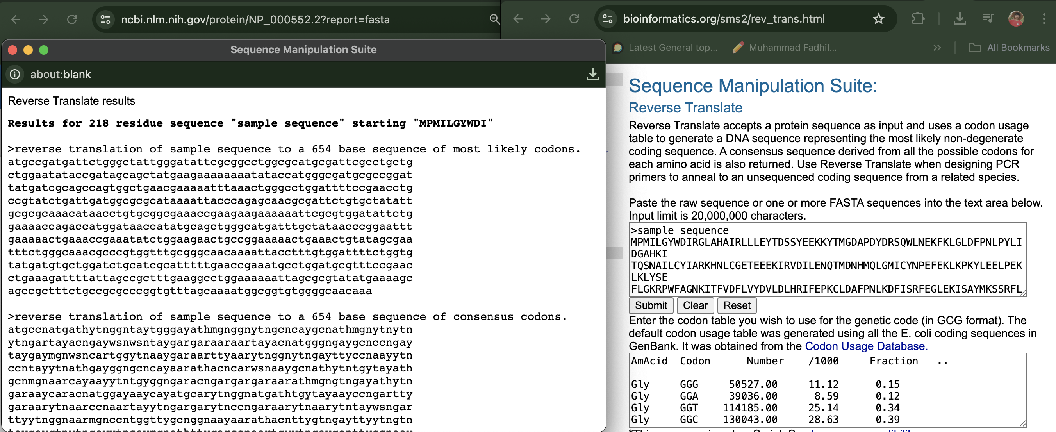Bookmark the page with the star icon

point(878,19)
